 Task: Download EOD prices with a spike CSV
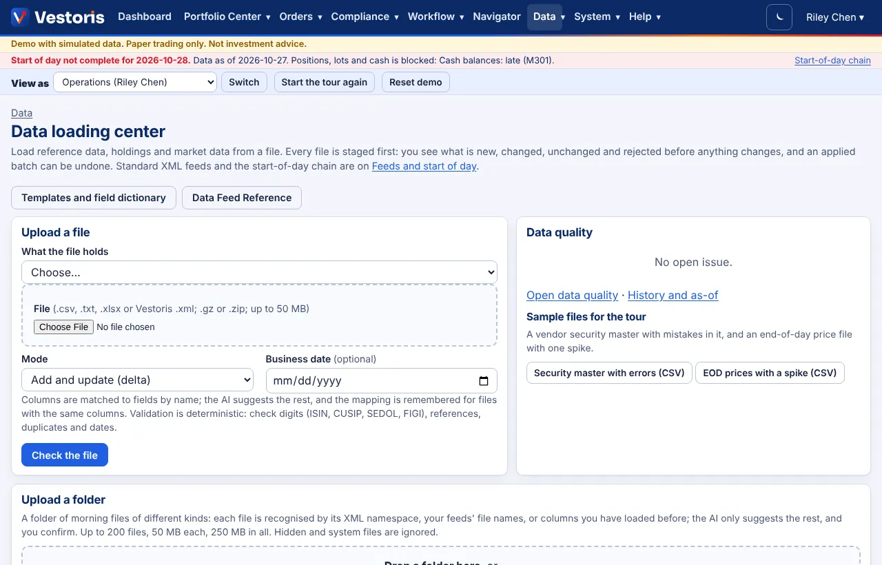click(770, 373)
